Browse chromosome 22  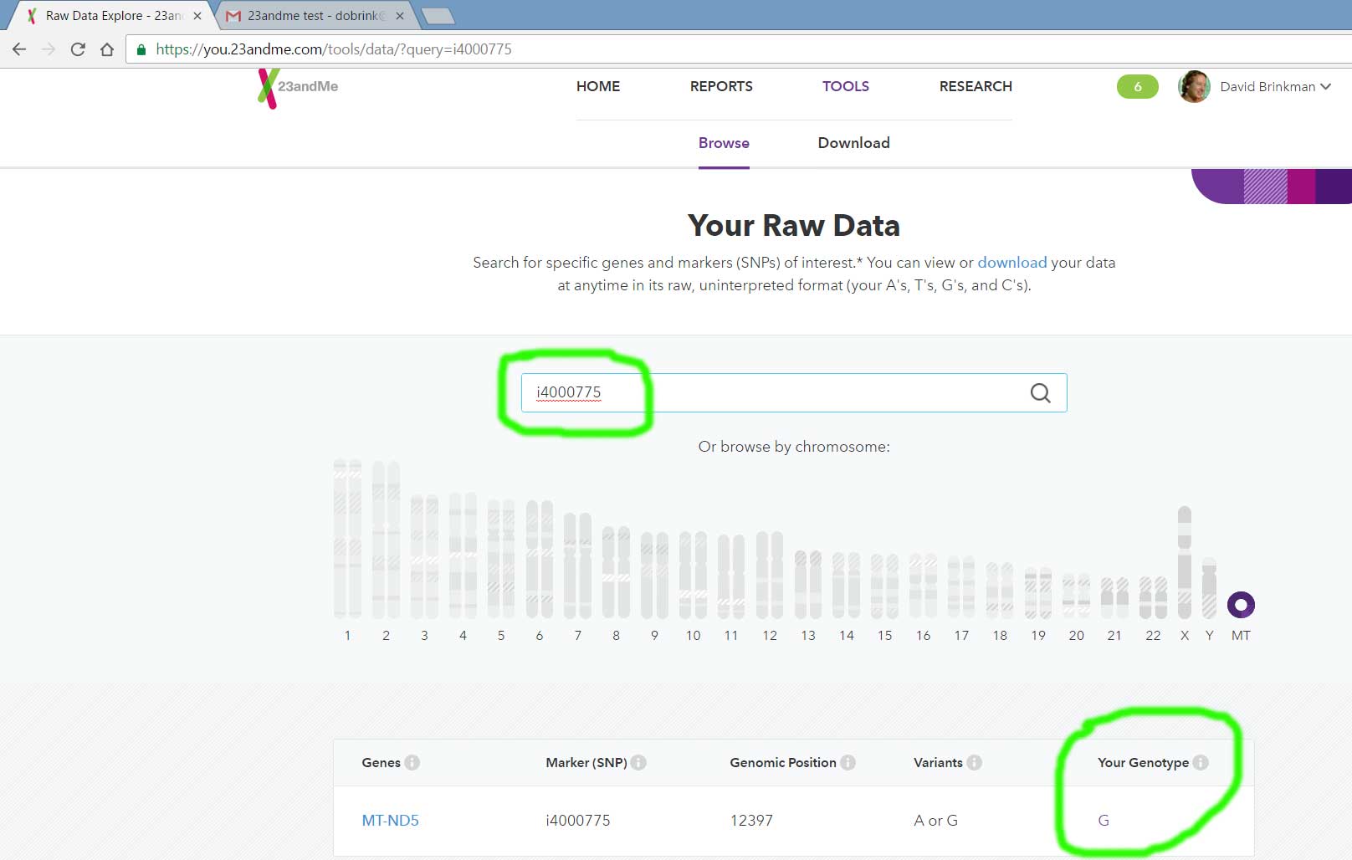click(x=1153, y=597)
